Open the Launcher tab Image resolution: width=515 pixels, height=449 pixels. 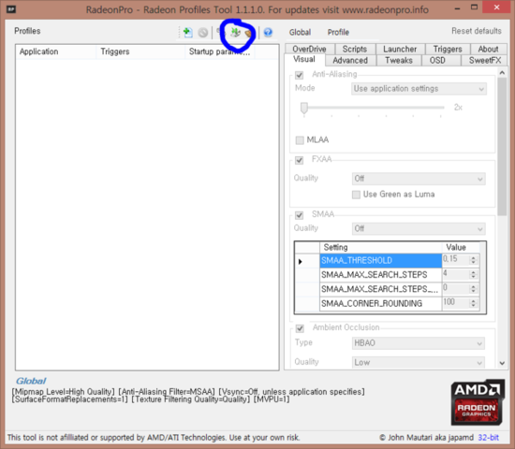click(400, 49)
